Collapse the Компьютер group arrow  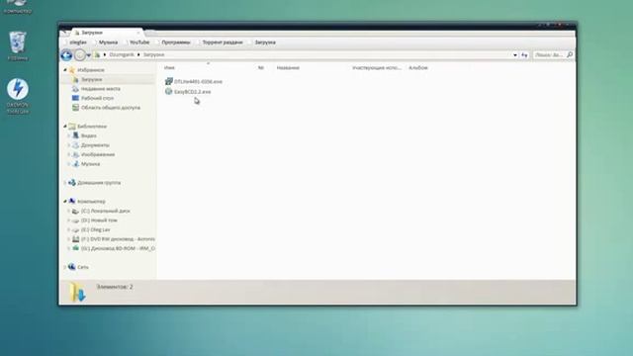click(x=65, y=201)
